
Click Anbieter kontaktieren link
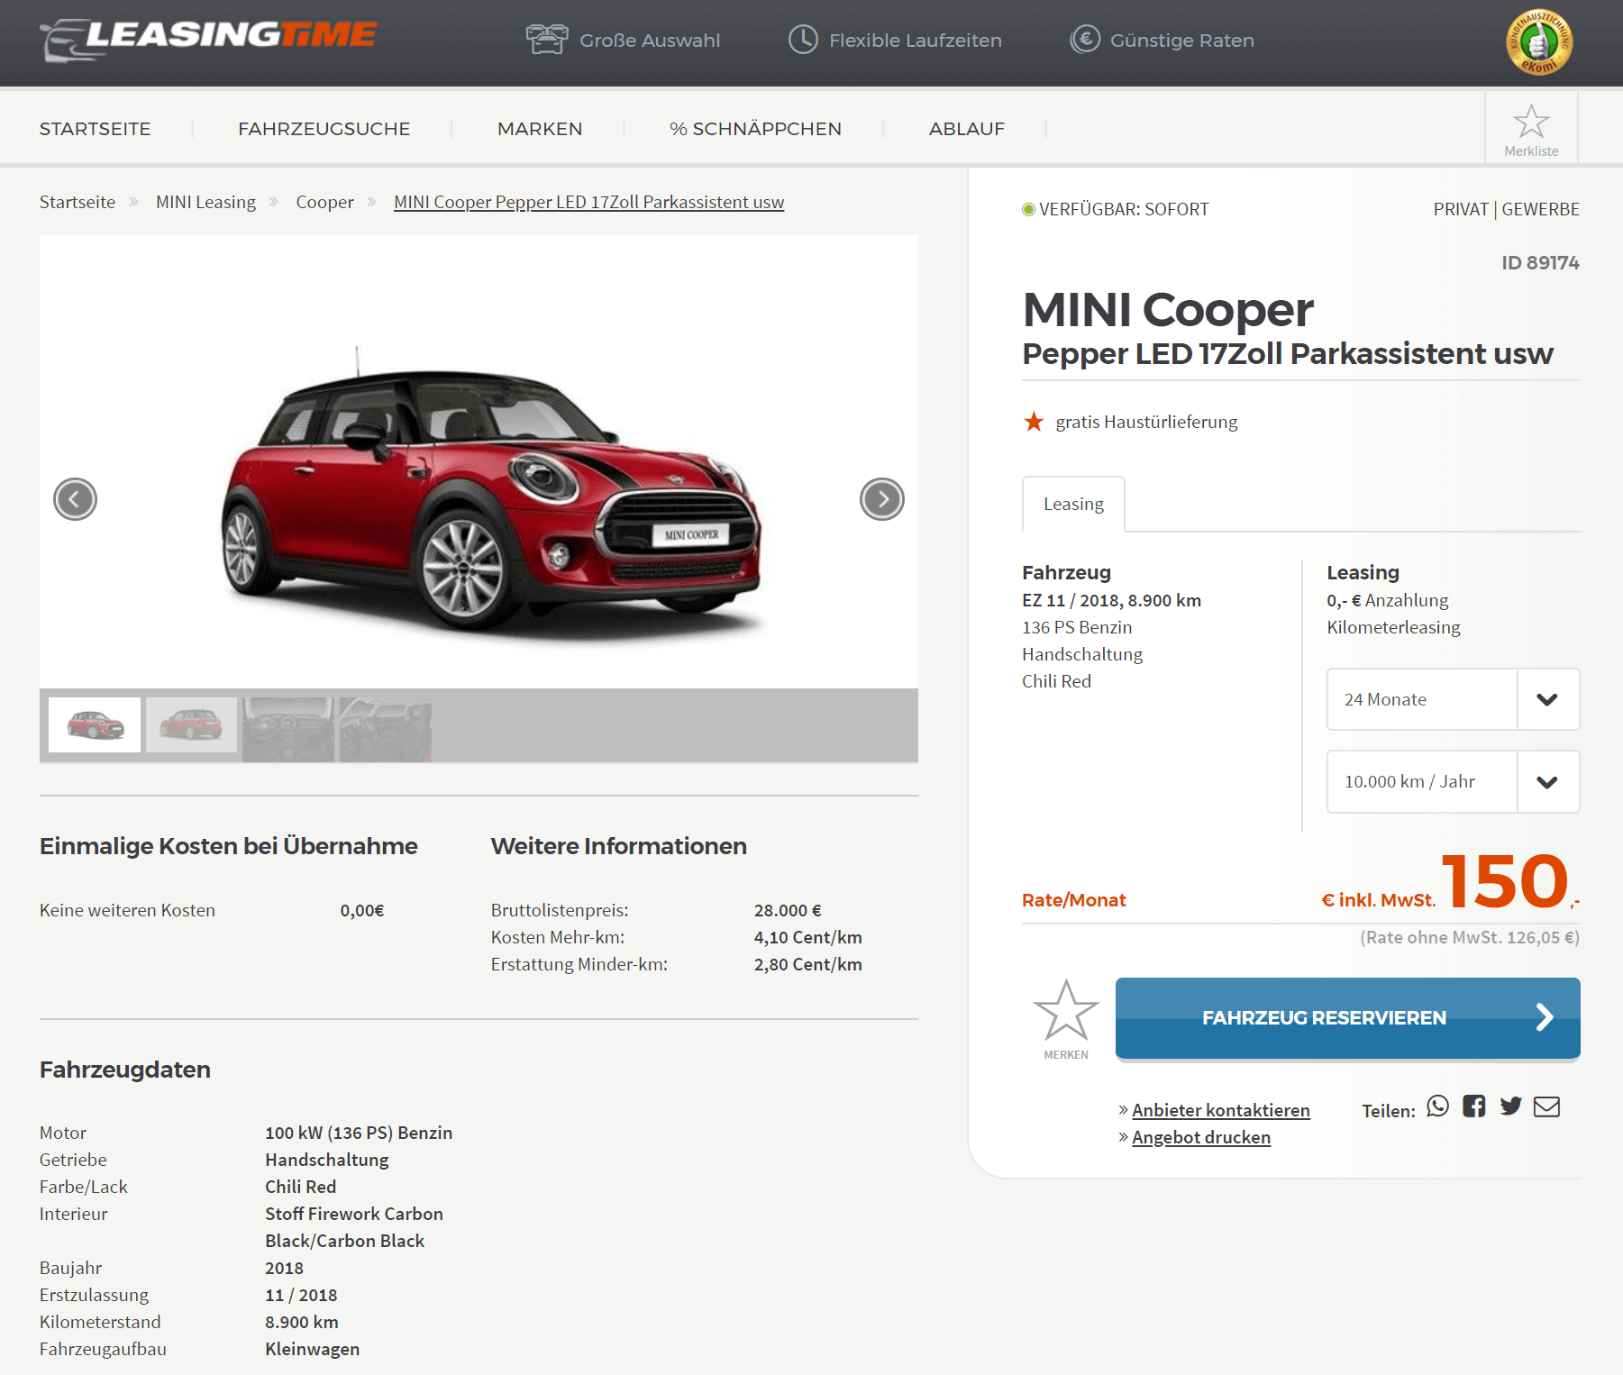tap(1220, 1110)
